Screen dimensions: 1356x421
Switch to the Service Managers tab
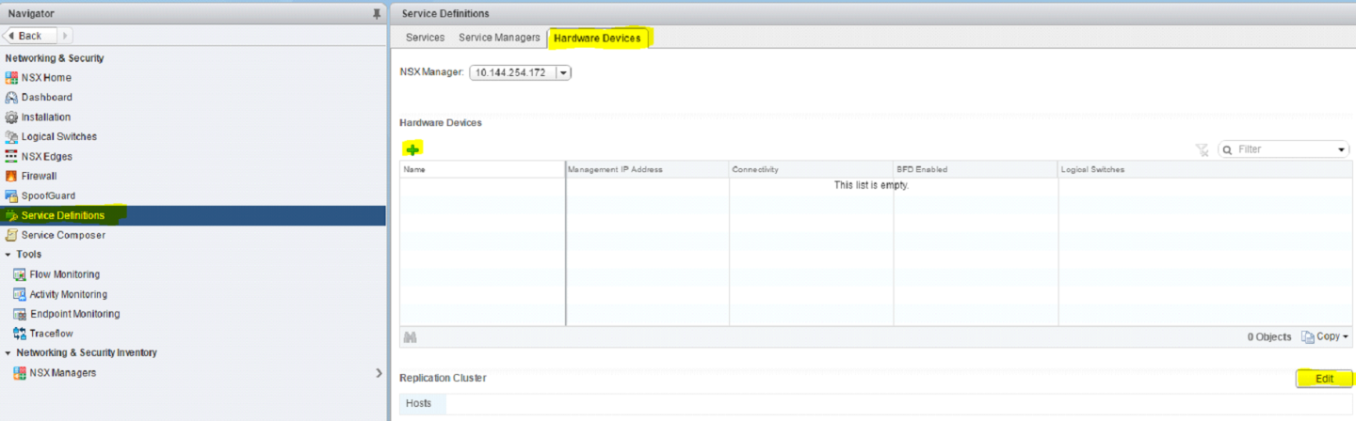click(x=499, y=38)
